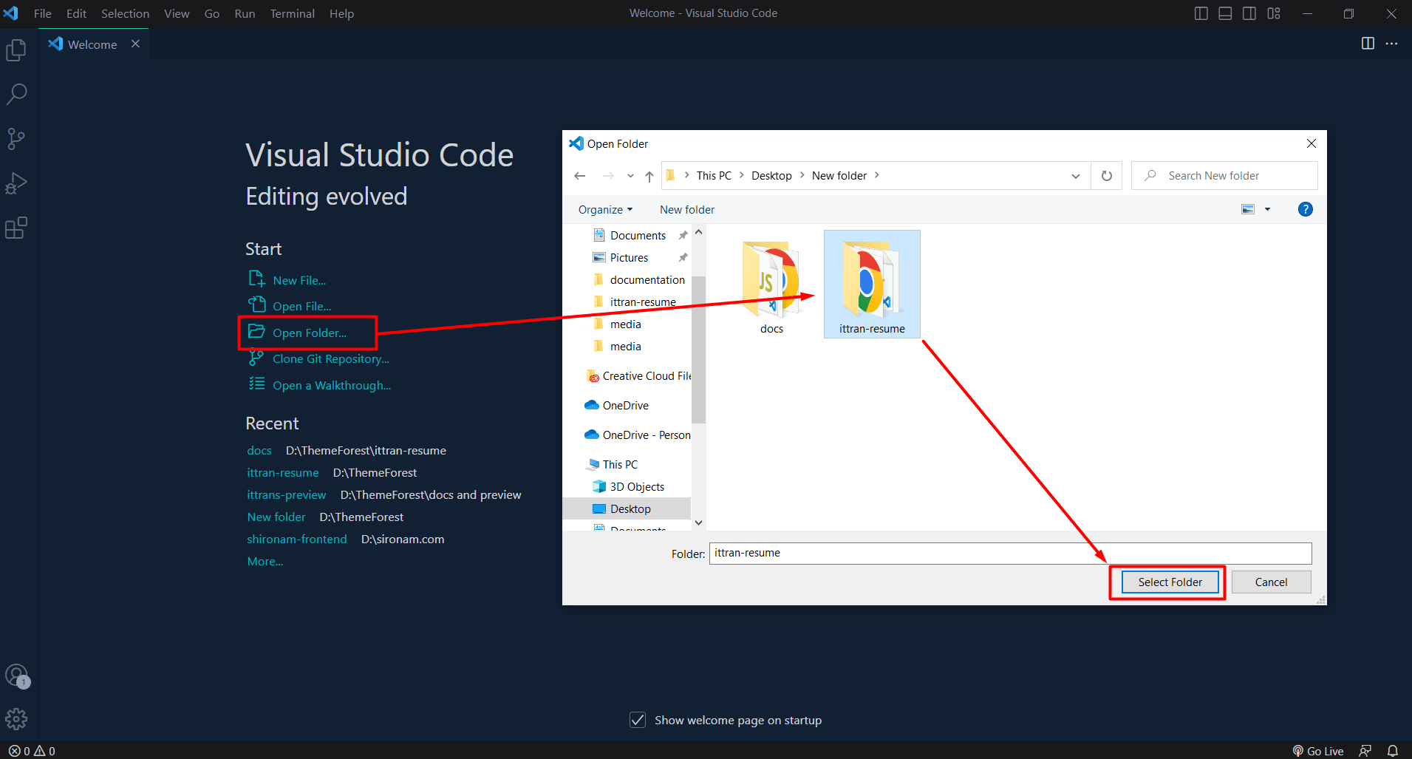Select OneDrive in the navigation tree
The height and width of the screenshot is (759, 1412).
[x=625, y=405]
